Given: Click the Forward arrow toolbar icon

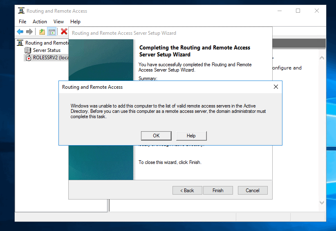Looking at the screenshot, I should (29, 31).
